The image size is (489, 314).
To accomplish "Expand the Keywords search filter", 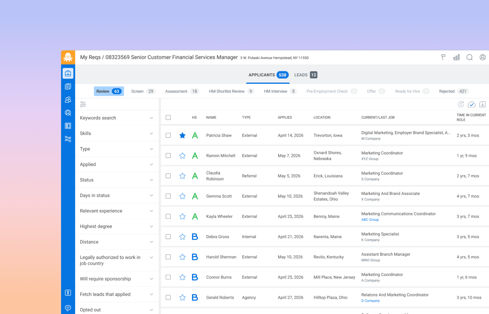I will [x=117, y=118].
